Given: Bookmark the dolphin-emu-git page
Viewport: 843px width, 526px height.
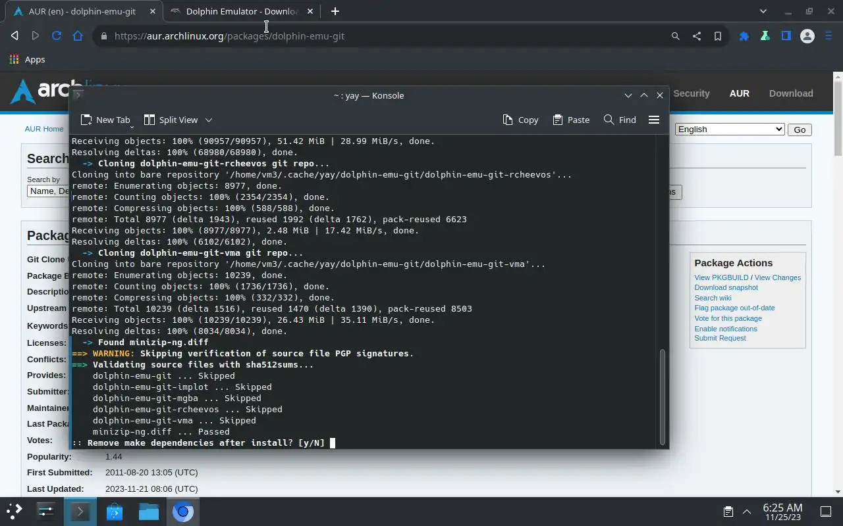Looking at the screenshot, I should 717,36.
